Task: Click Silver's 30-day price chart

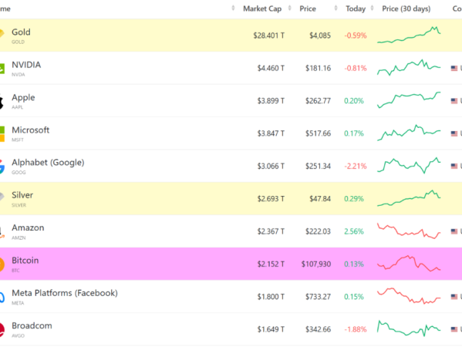Action: (409, 198)
